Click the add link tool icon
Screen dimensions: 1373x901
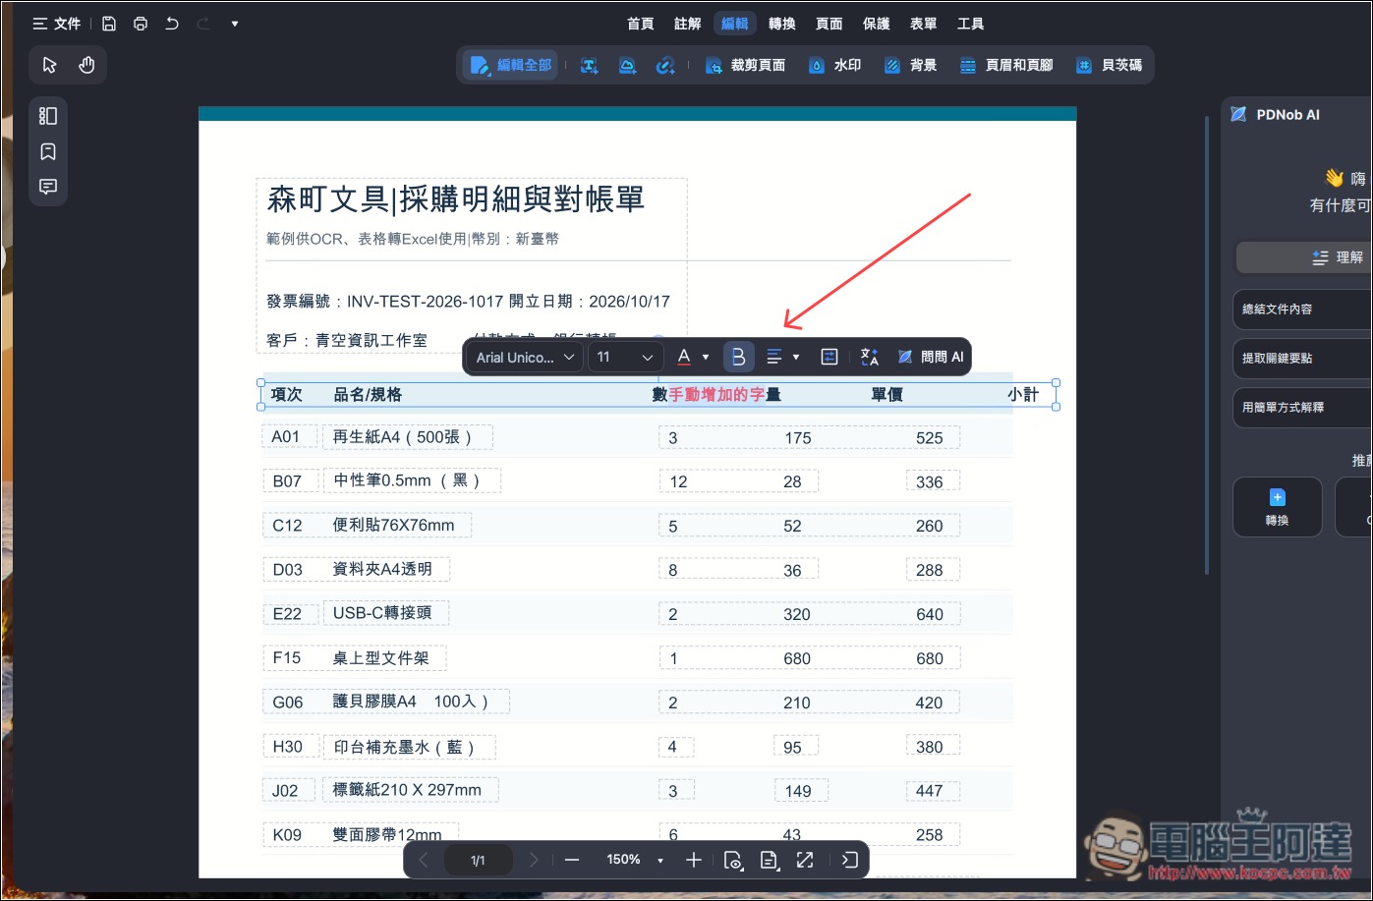coord(665,66)
